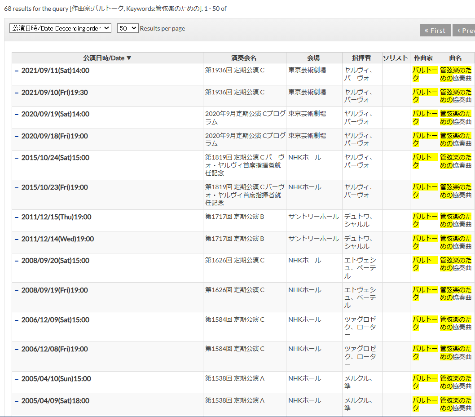475x417 pixels.
Task: Click the 曲名 column header
Action: [x=456, y=58]
